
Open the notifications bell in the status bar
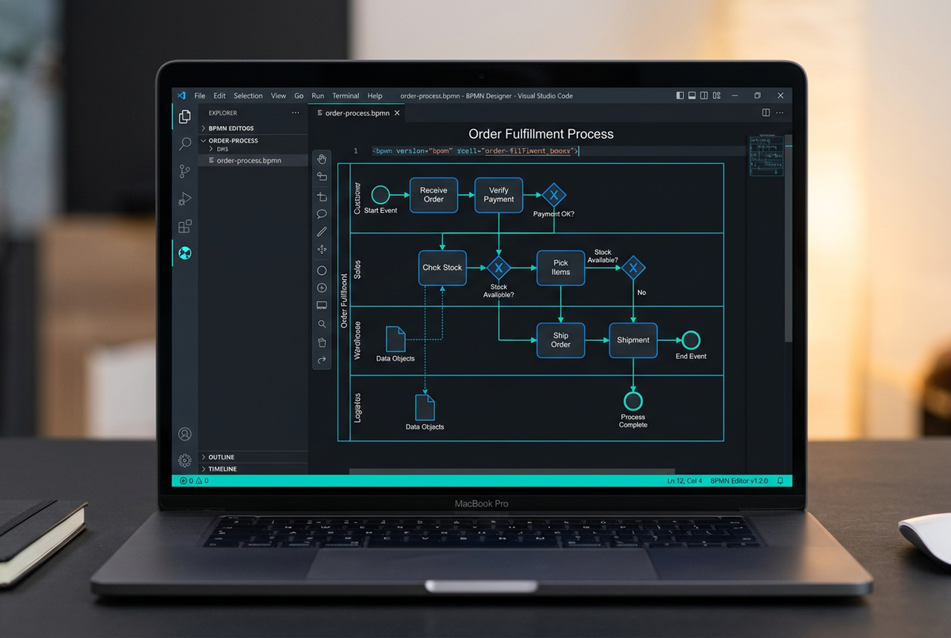click(780, 481)
